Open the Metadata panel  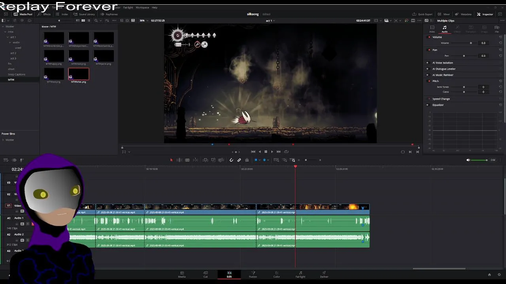pyautogui.click(x=463, y=14)
